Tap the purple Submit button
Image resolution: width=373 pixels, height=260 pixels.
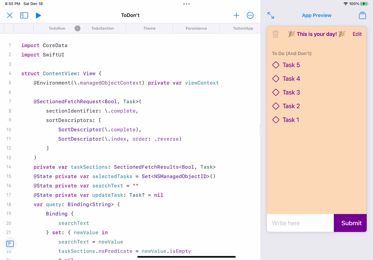[x=350, y=223]
